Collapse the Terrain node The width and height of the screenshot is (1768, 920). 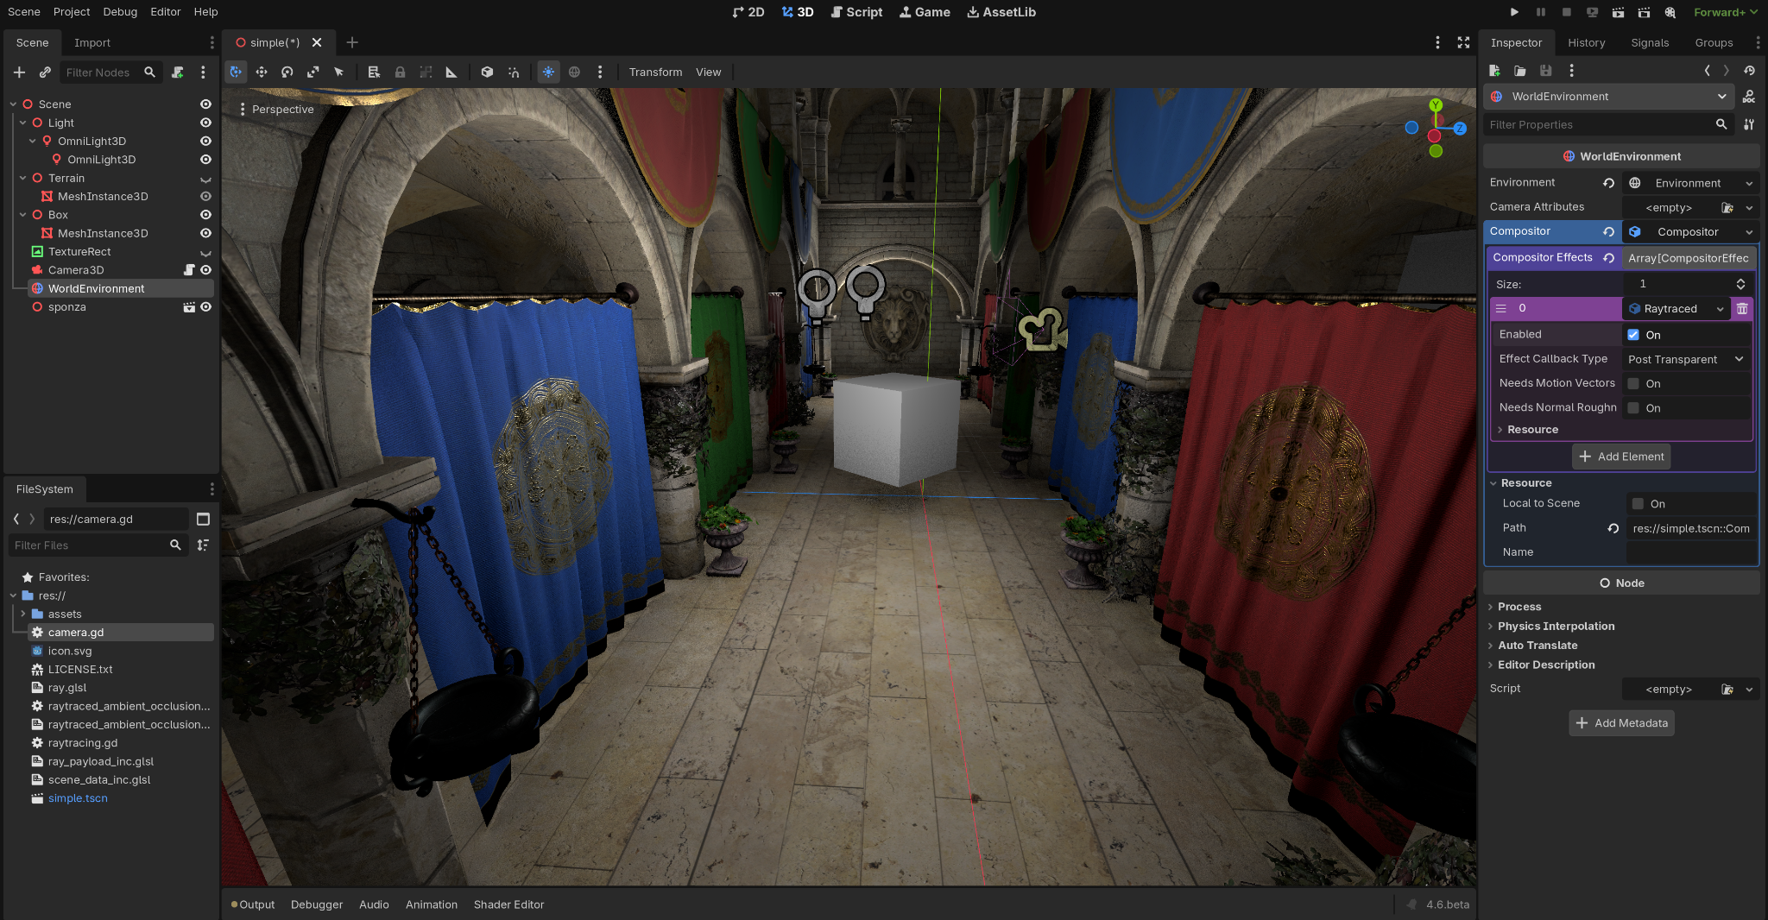(22, 178)
